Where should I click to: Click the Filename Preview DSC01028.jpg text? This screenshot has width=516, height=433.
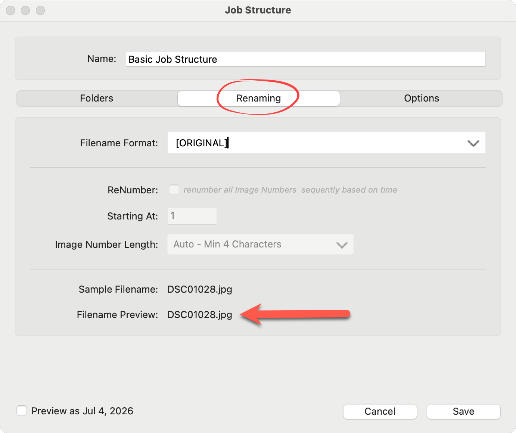[200, 315]
